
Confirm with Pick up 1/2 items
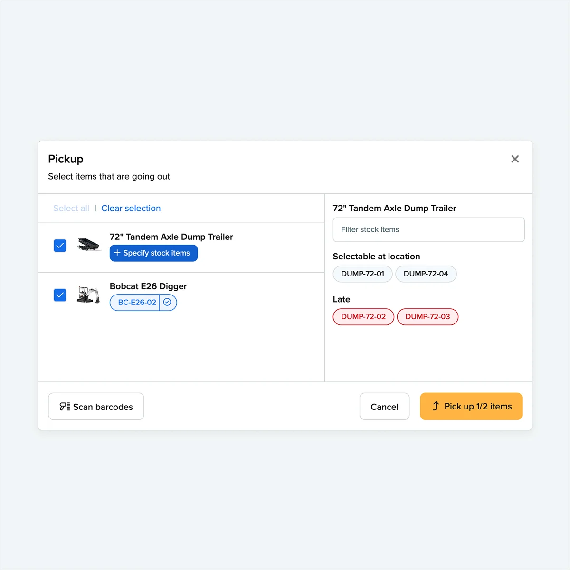(x=471, y=406)
